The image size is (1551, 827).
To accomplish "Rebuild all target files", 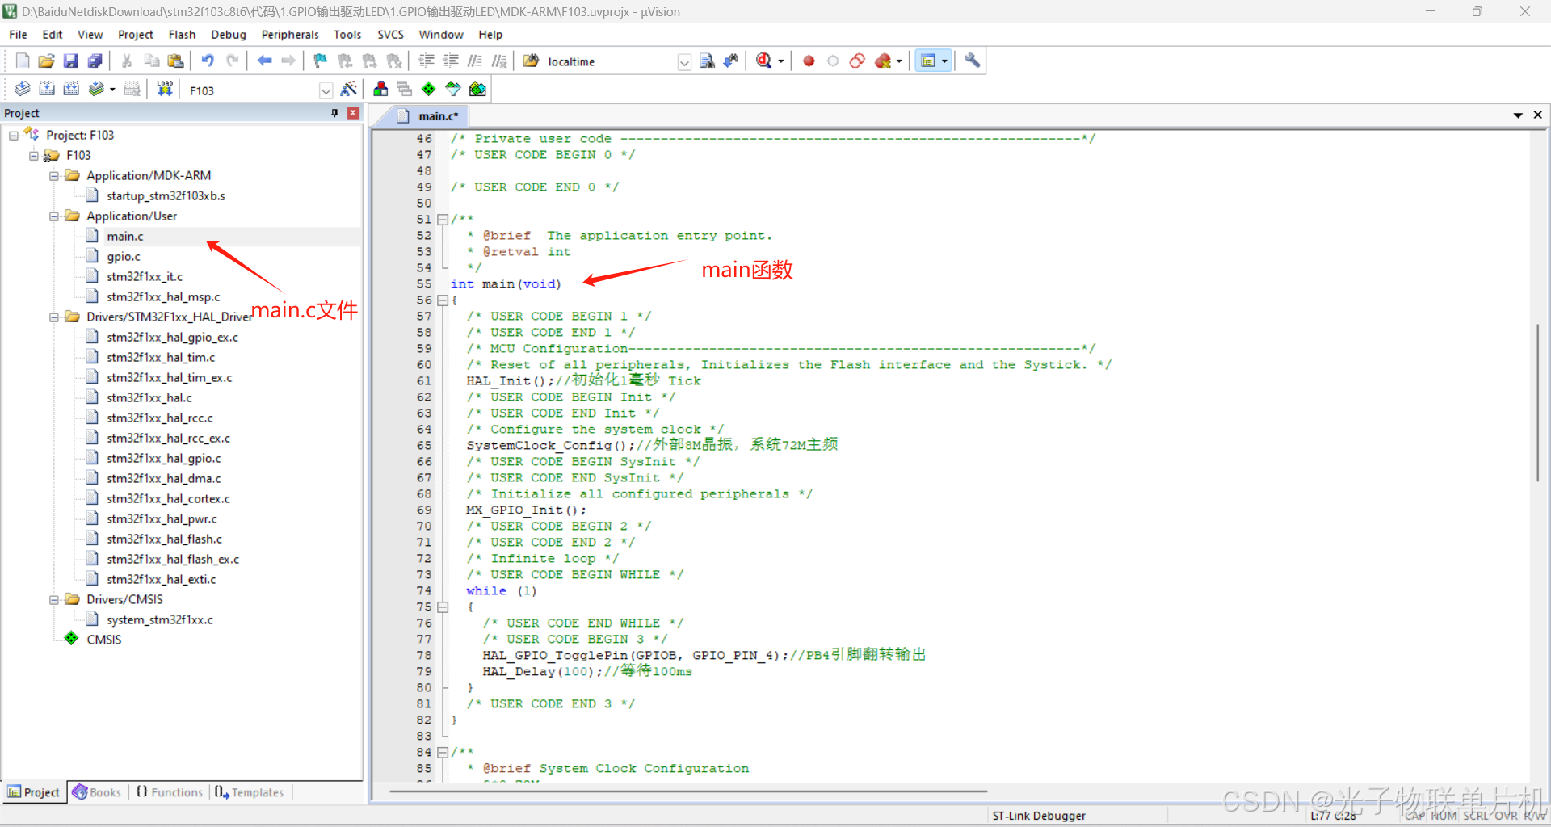I will coord(71,90).
